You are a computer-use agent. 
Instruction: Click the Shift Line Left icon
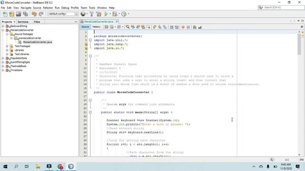coord(172,27)
